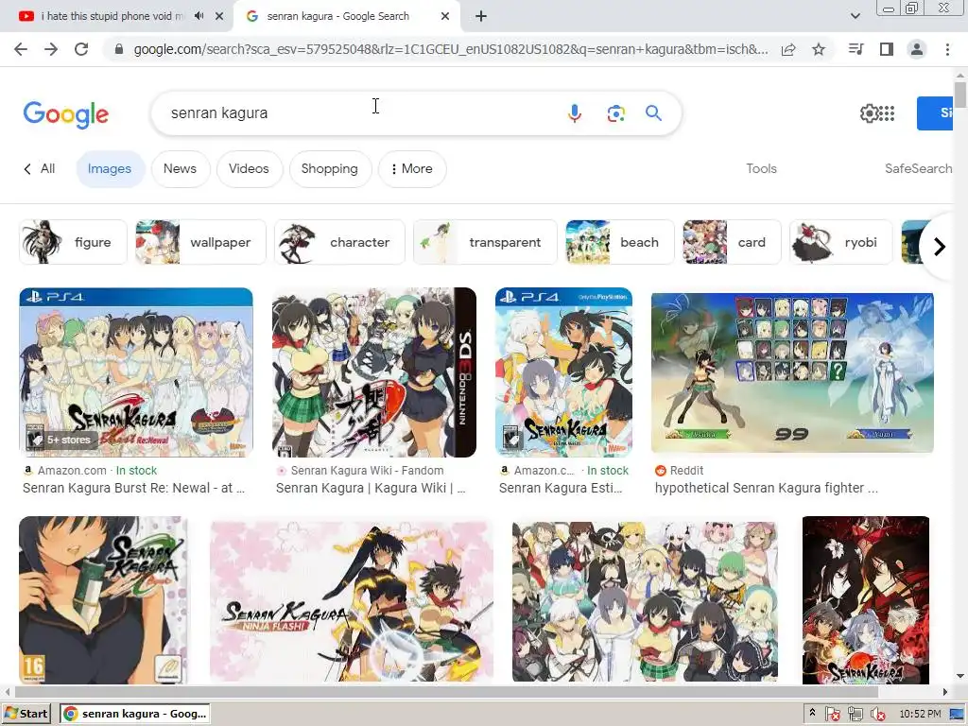Show more suggestion chips with right arrow
968x726 pixels.
939,247
